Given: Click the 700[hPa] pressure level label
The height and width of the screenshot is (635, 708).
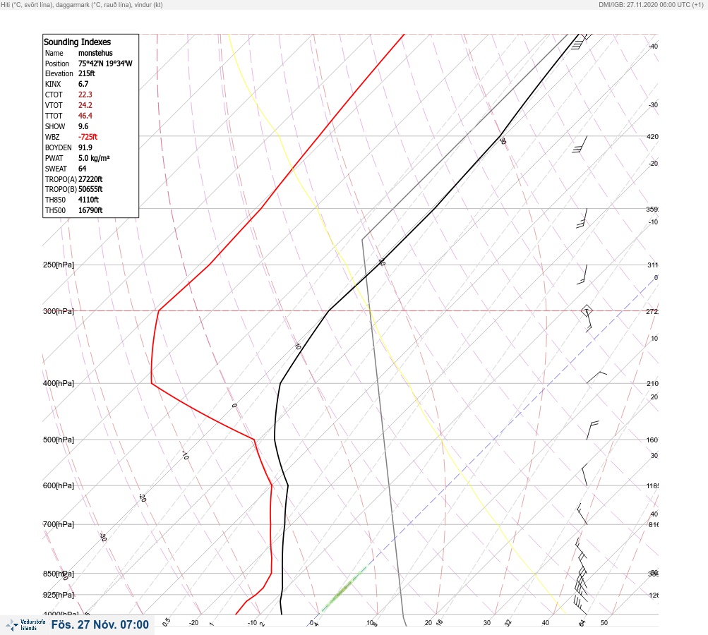Looking at the screenshot, I should click(59, 524).
